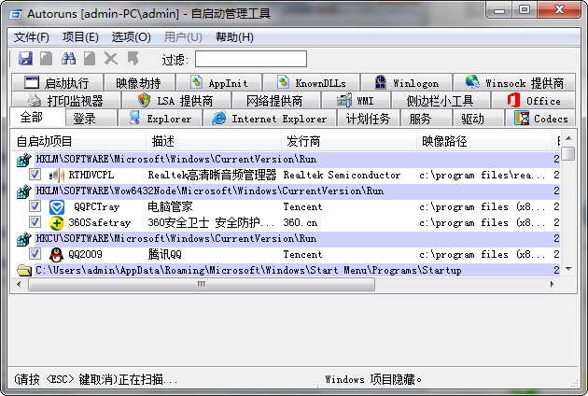Screen dimensions: 588x396
Task: Click the Autoruns app icon in title bar
Action: click(x=15, y=15)
